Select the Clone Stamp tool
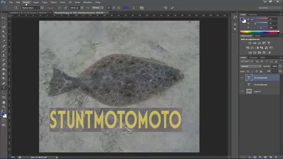Image resolution: width=283 pixels, height=159 pixels. [4, 55]
